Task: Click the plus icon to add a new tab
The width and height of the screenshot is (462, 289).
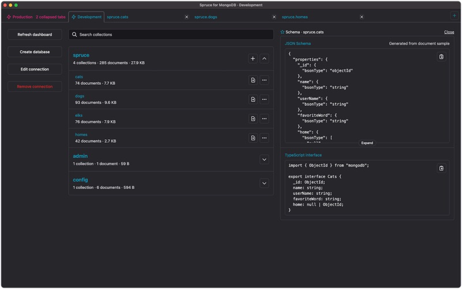Action: pyautogui.click(x=454, y=16)
